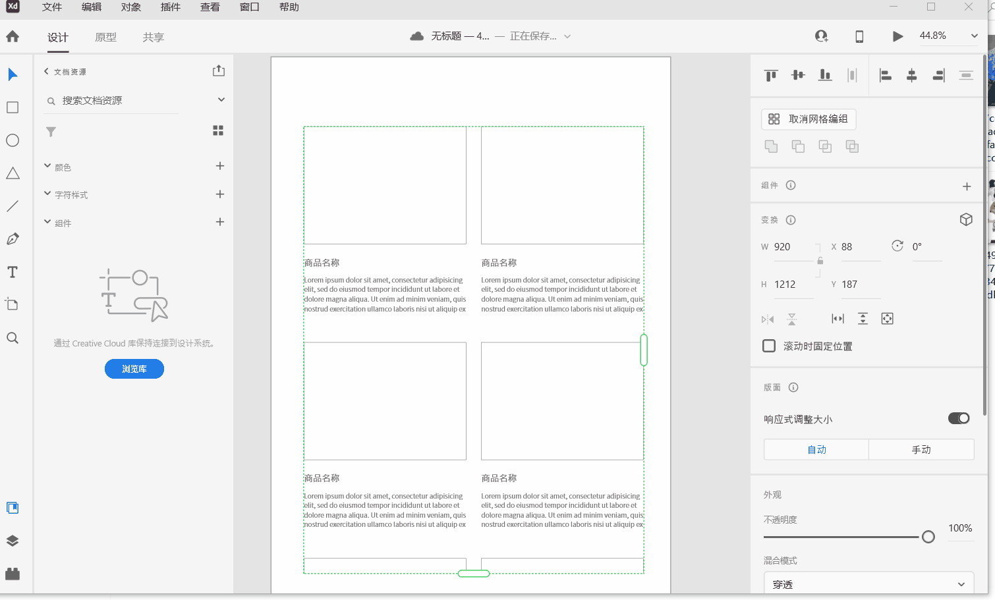Switch to the 原型 tab
The width and height of the screenshot is (995, 600).
pos(105,38)
